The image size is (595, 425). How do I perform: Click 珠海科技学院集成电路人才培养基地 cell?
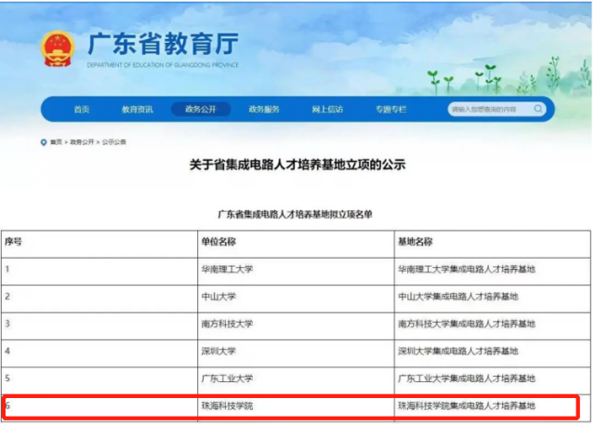[493, 407]
